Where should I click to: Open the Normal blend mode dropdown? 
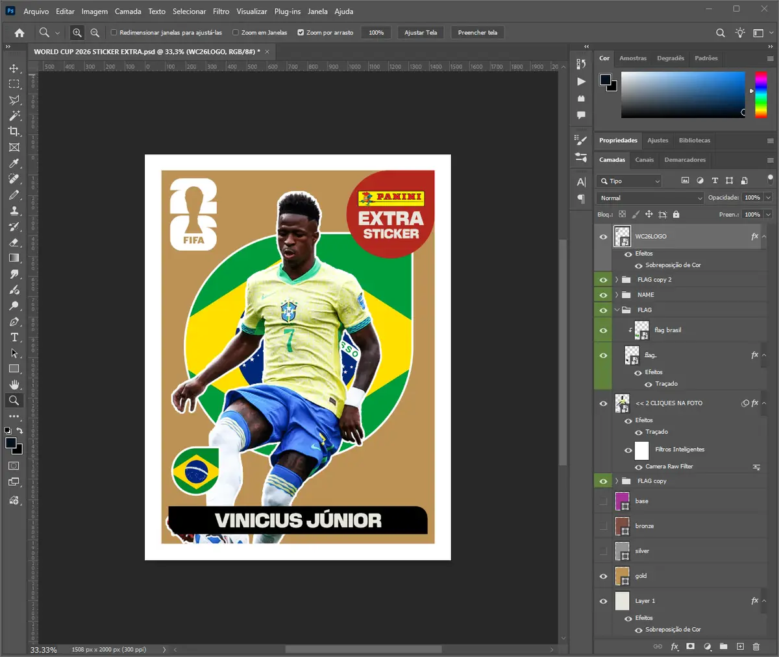pos(650,198)
